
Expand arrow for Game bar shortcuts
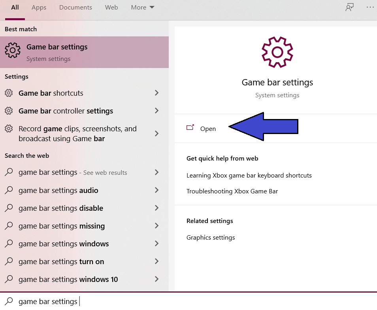(x=156, y=93)
